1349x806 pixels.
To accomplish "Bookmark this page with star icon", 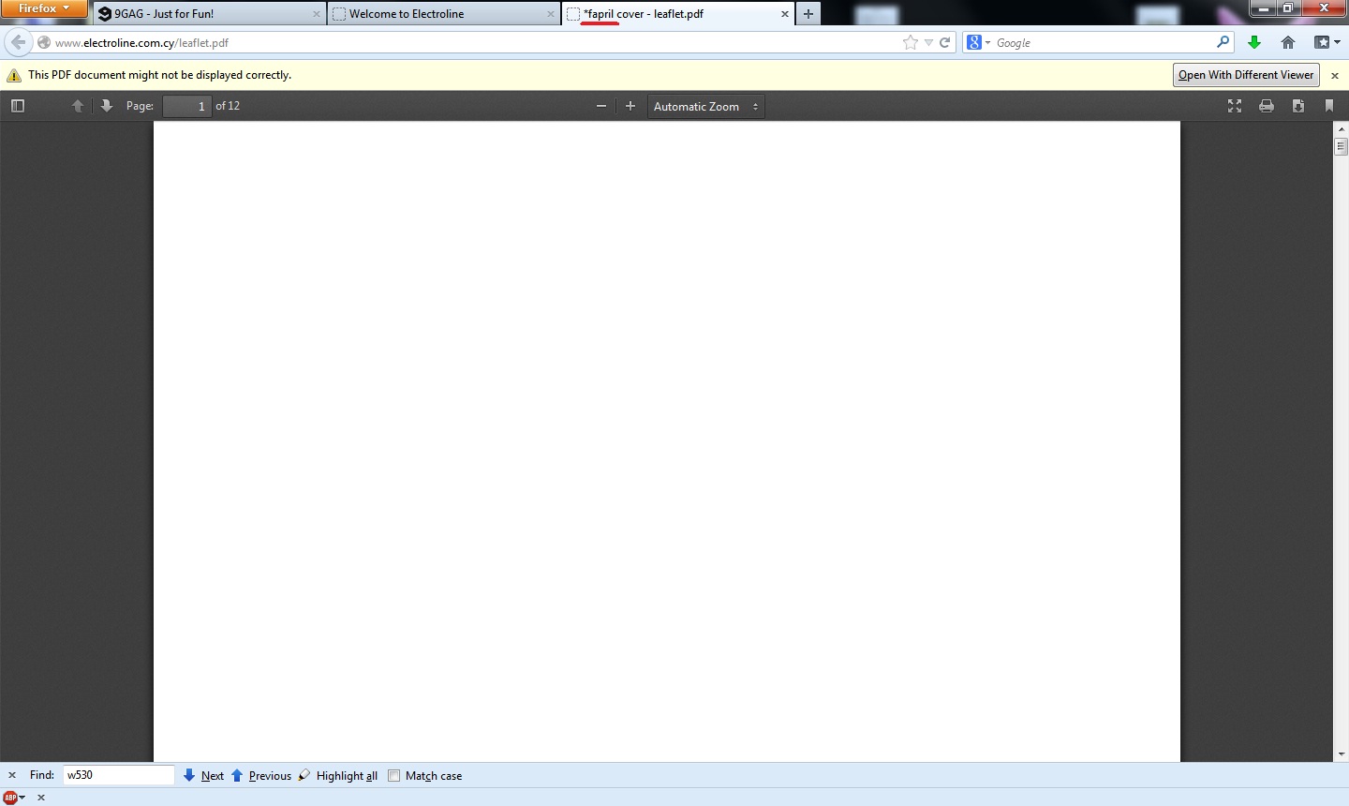I will (x=910, y=42).
